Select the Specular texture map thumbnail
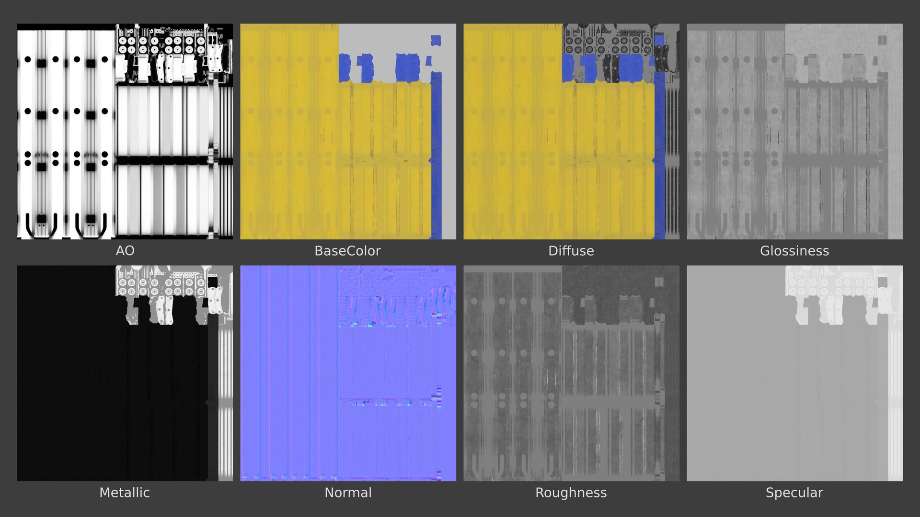This screenshot has width=920, height=517. 794,373
